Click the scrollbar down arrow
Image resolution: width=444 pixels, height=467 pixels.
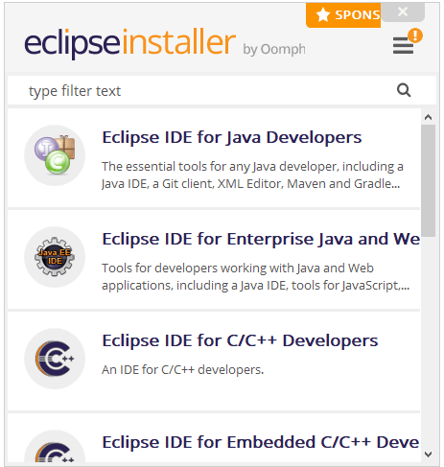coord(428,454)
